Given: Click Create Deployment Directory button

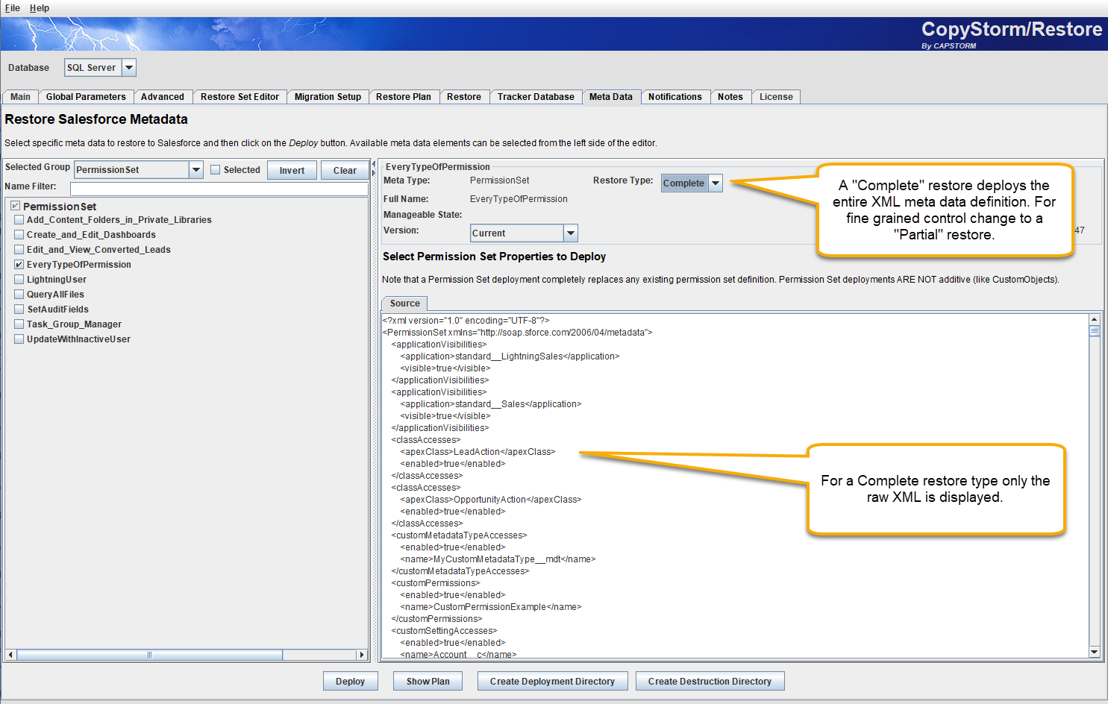Looking at the screenshot, I should point(552,682).
